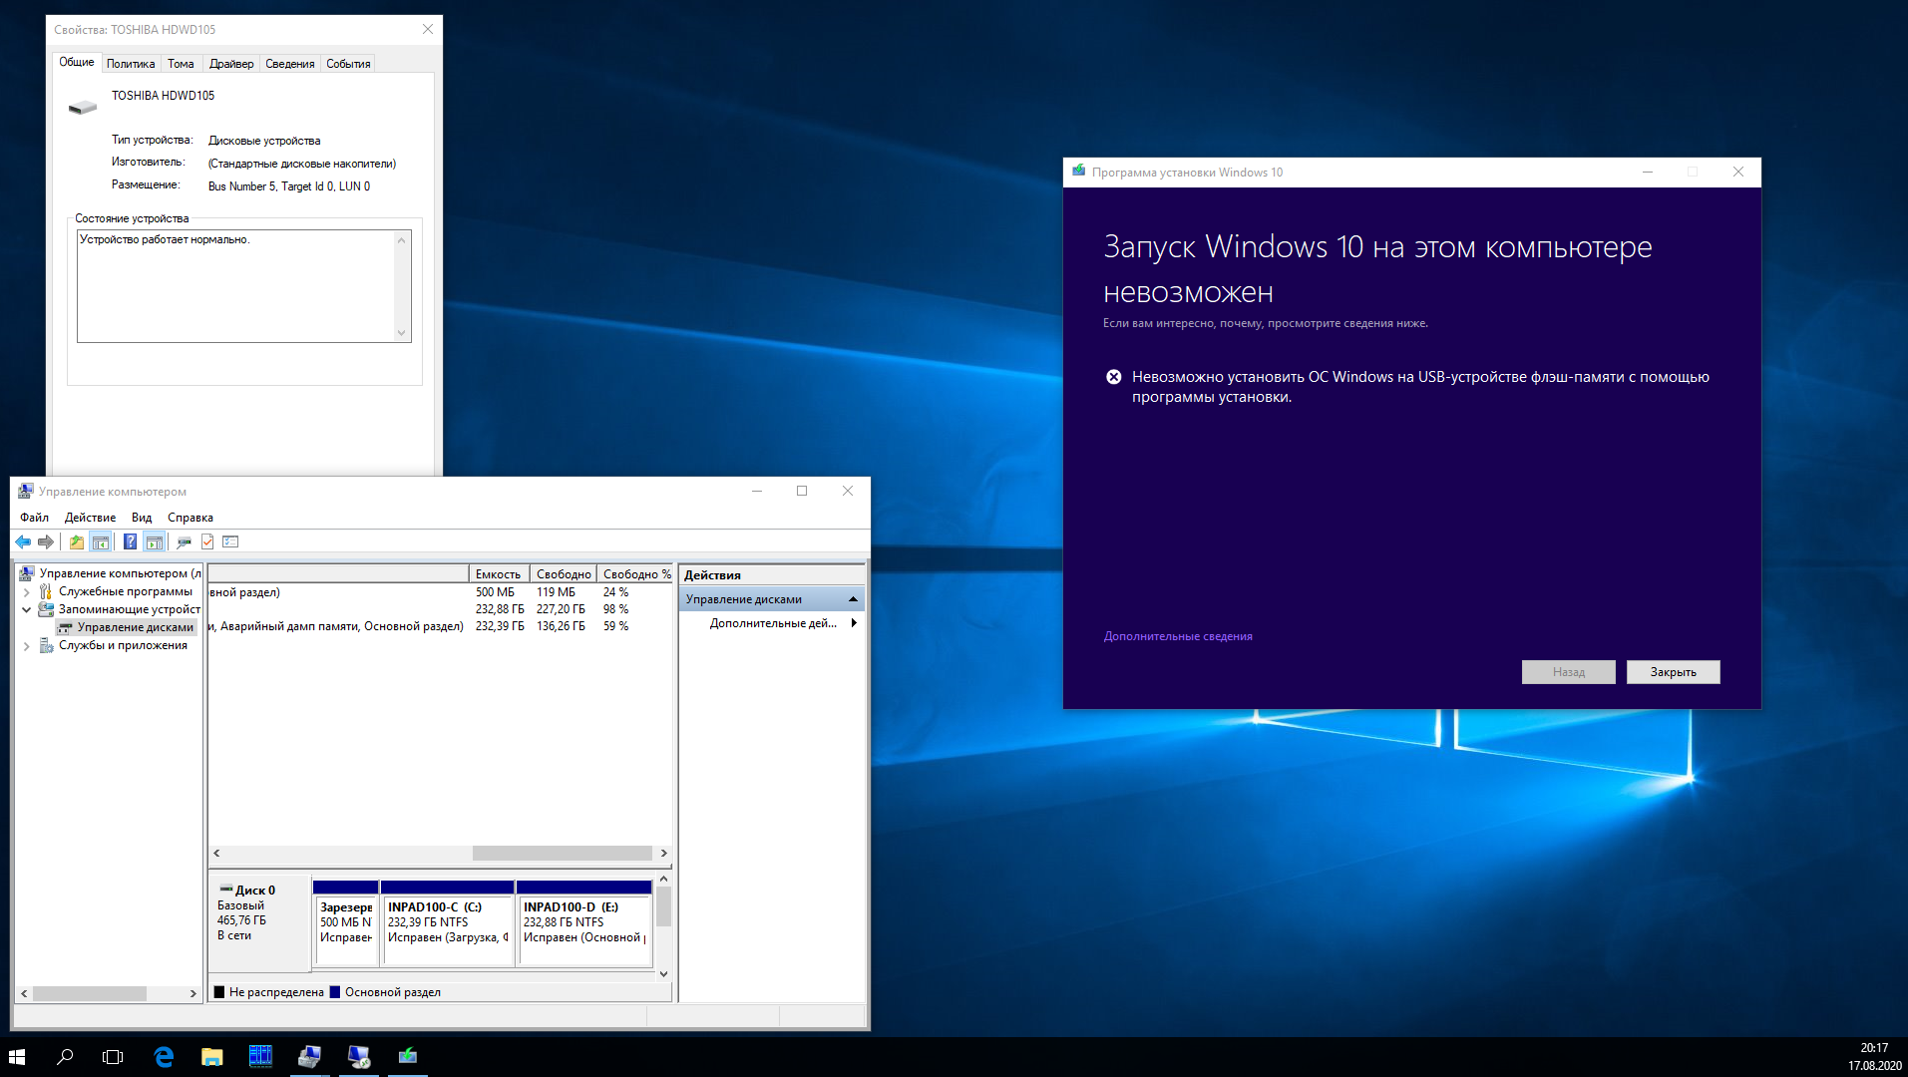Viewport: 1908px width, 1077px height.
Task: Select the INPAD100-C (C:) partition block
Action: [447, 923]
